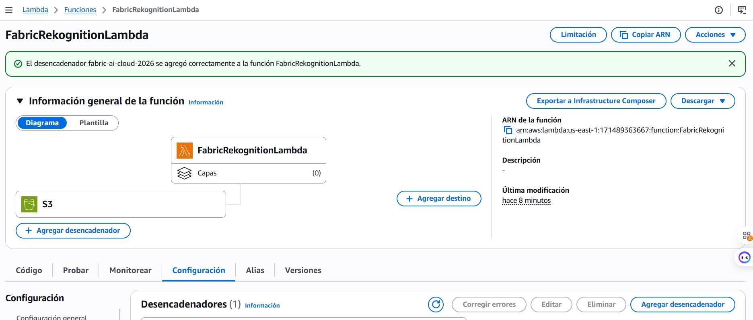
Task: Open the Versiones tab
Action: point(303,270)
